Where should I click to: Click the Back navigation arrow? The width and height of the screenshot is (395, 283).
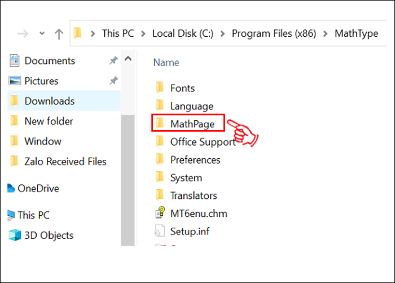coord(22,34)
